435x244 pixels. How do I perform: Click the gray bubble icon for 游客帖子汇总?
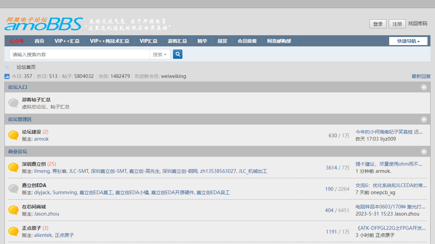(13, 103)
